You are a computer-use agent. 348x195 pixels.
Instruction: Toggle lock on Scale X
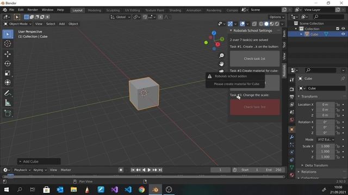point(338,146)
